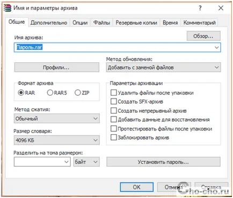Viewport: 233px width, 198px height.
Task: Switch to the Комментарий tab
Action: pos(199,23)
